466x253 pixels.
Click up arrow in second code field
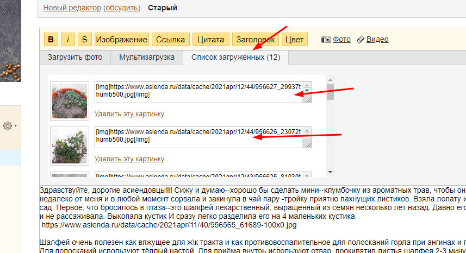click(x=307, y=130)
